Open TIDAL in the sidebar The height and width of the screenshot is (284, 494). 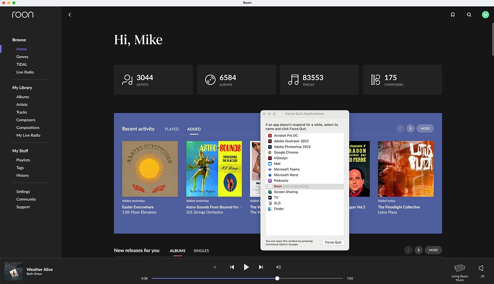(x=22, y=64)
